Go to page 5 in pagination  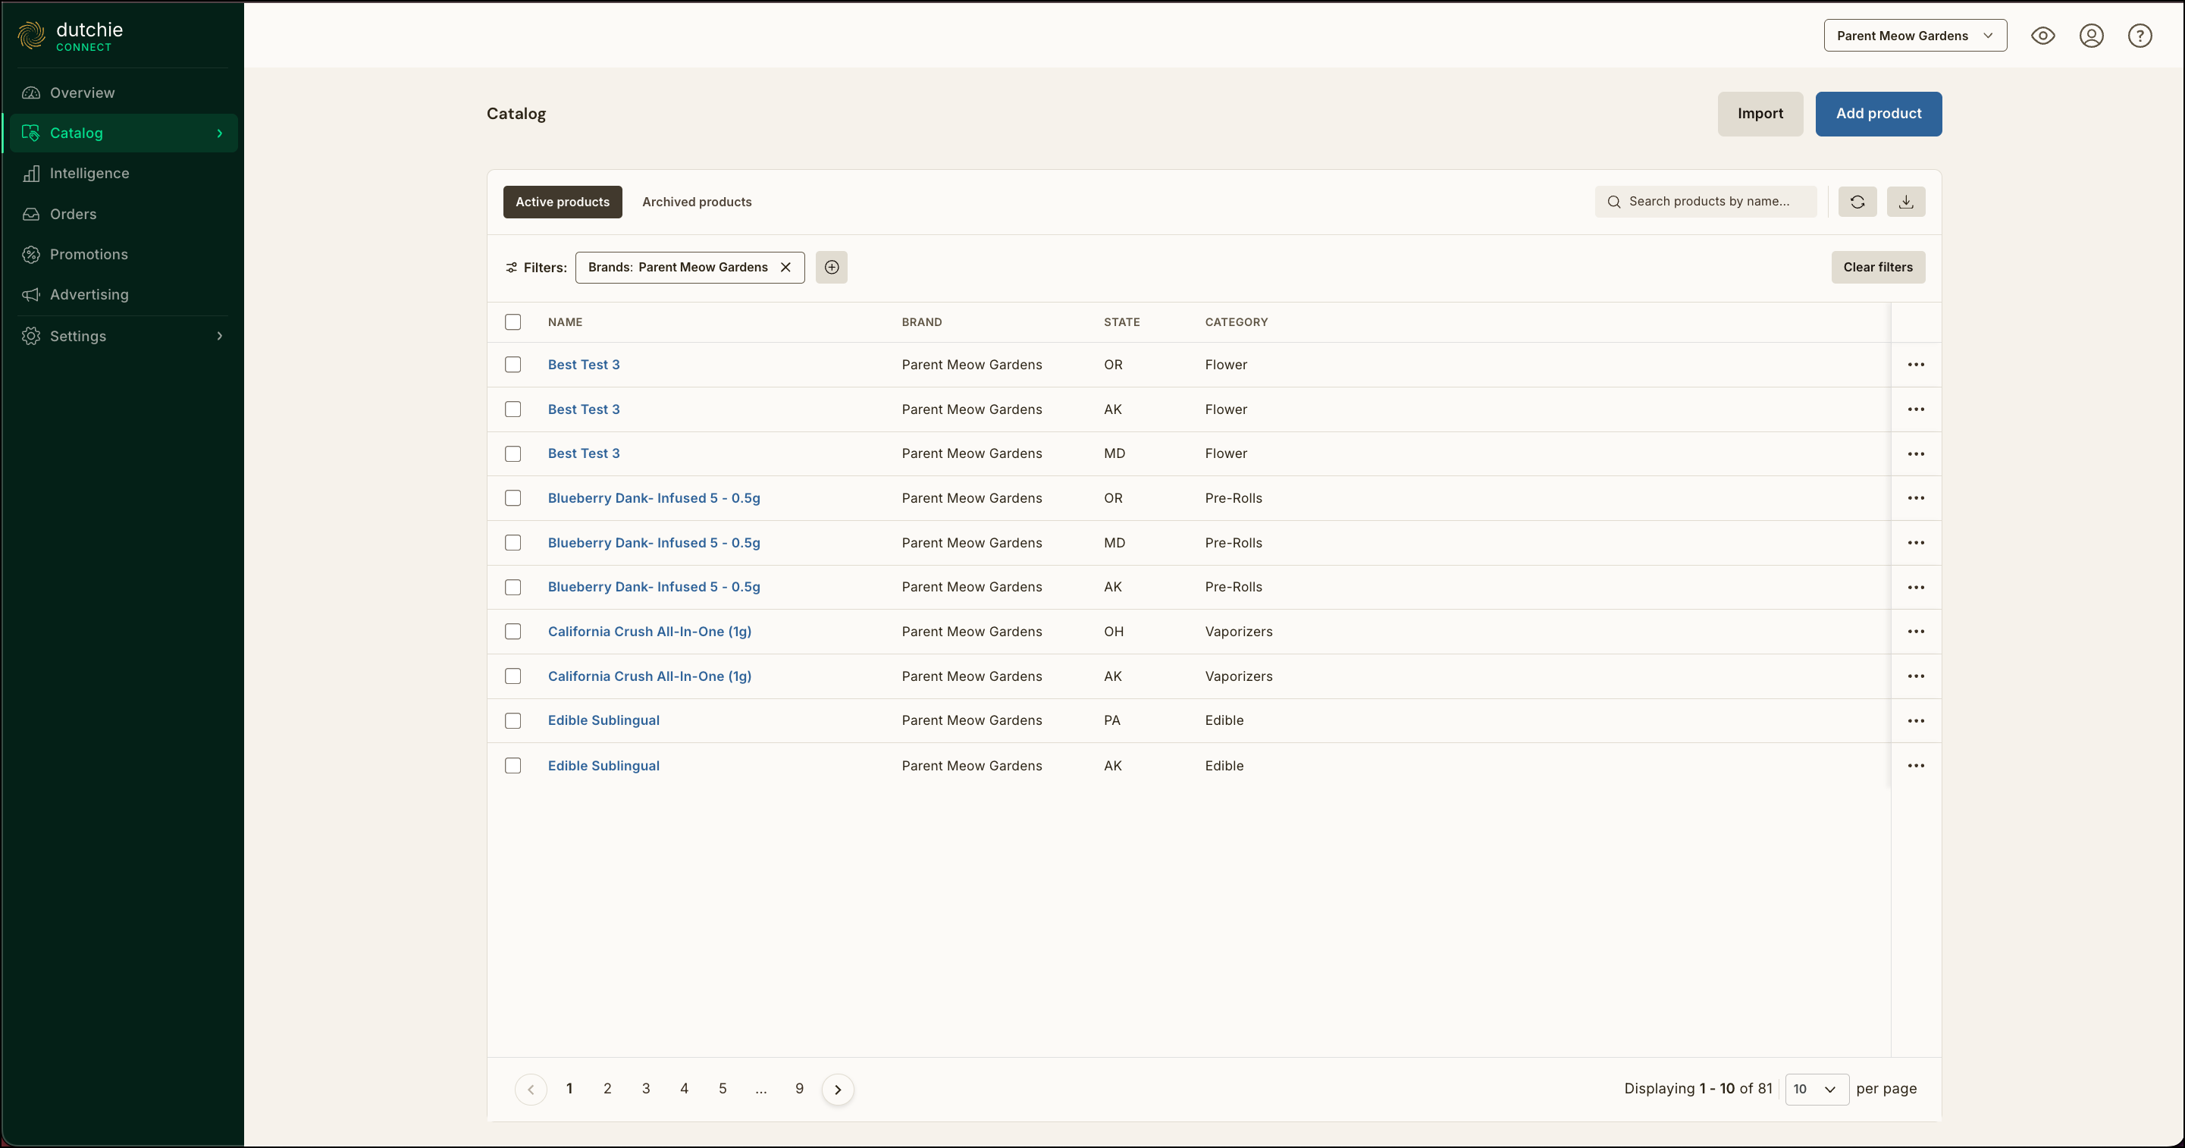click(x=723, y=1089)
